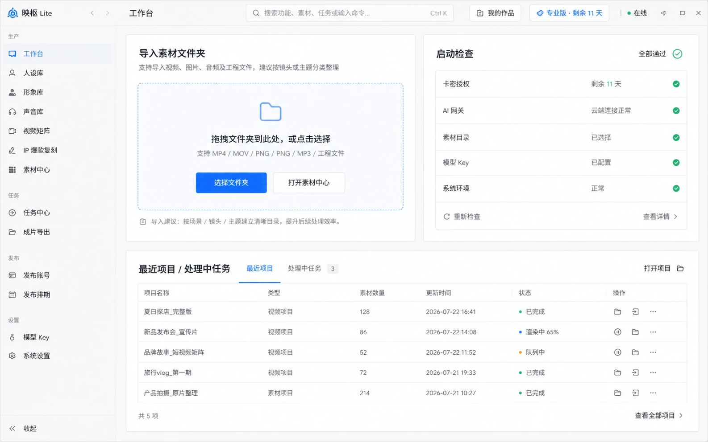The width and height of the screenshot is (708, 442).
Task: Open the folder for 产品拍摄_原片整理
Action: 617,393
